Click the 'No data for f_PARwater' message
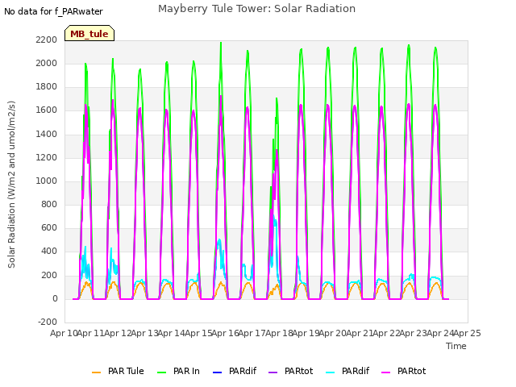The width and height of the screenshot is (516, 387). click(x=53, y=11)
